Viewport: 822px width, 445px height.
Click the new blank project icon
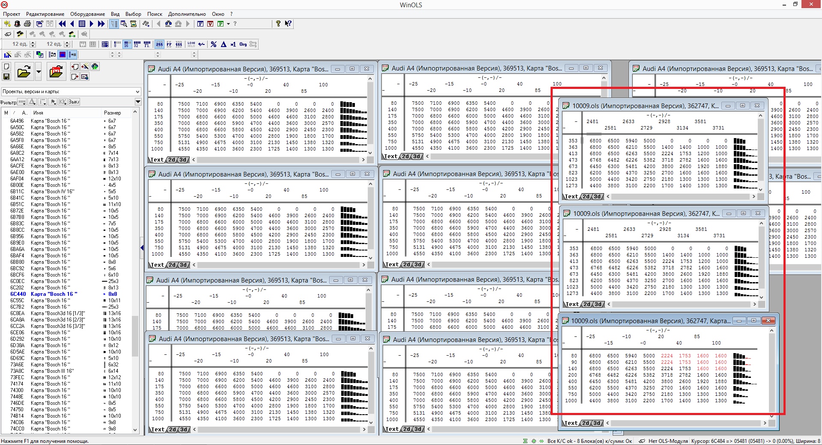6,67
